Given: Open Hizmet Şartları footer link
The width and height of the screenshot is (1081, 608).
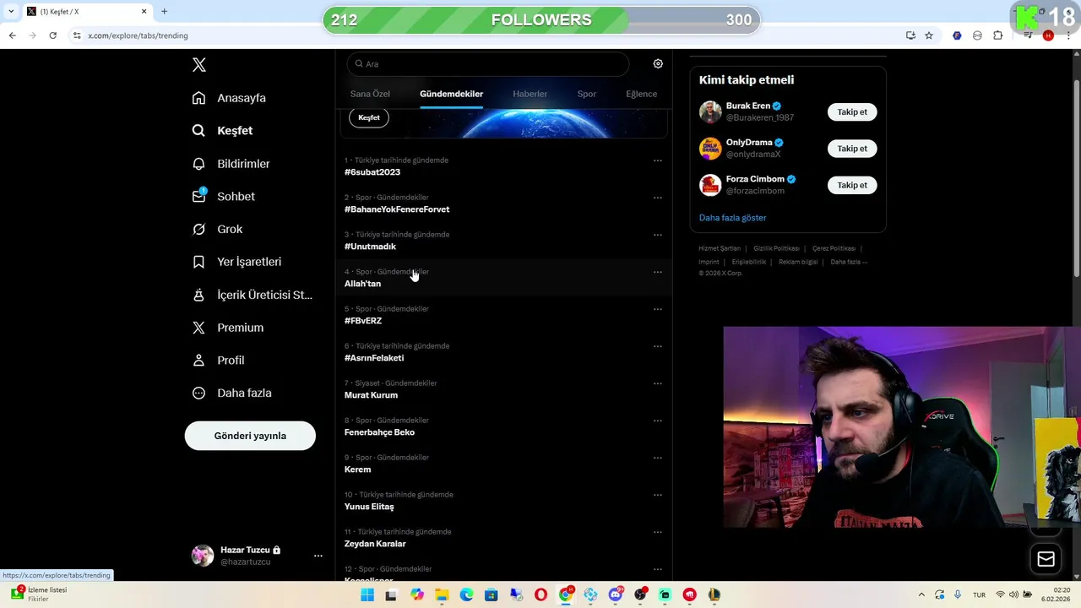Looking at the screenshot, I should tap(720, 248).
